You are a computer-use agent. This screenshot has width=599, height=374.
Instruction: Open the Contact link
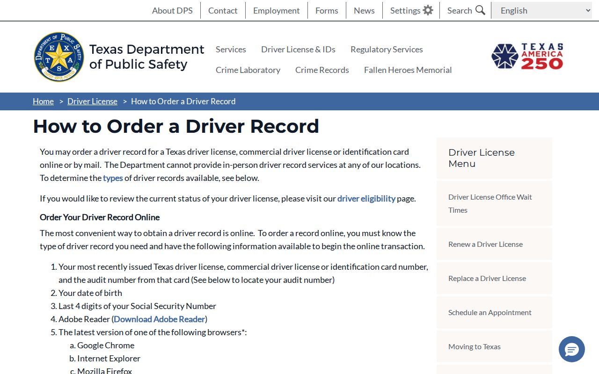pos(223,10)
